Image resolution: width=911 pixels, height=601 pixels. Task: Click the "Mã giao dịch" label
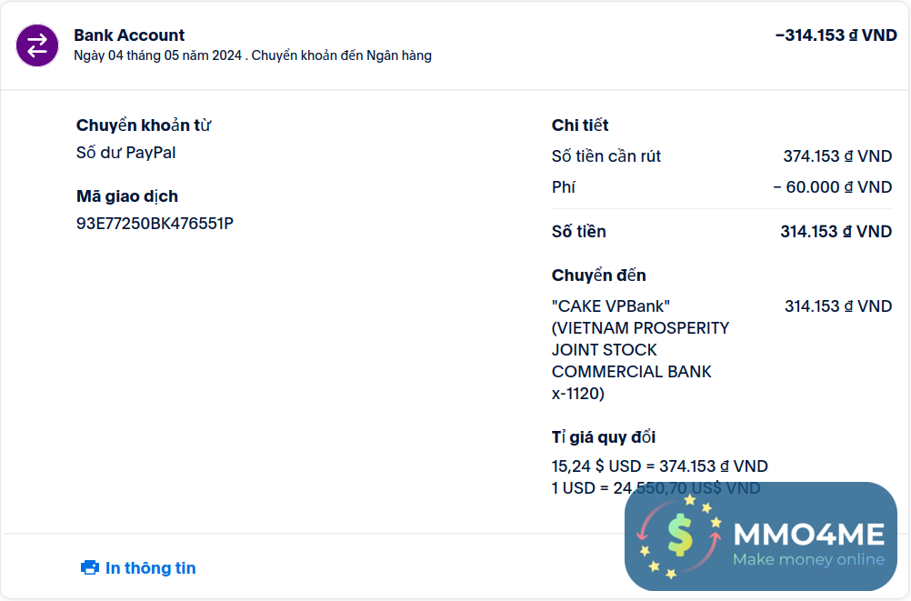coord(127,196)
